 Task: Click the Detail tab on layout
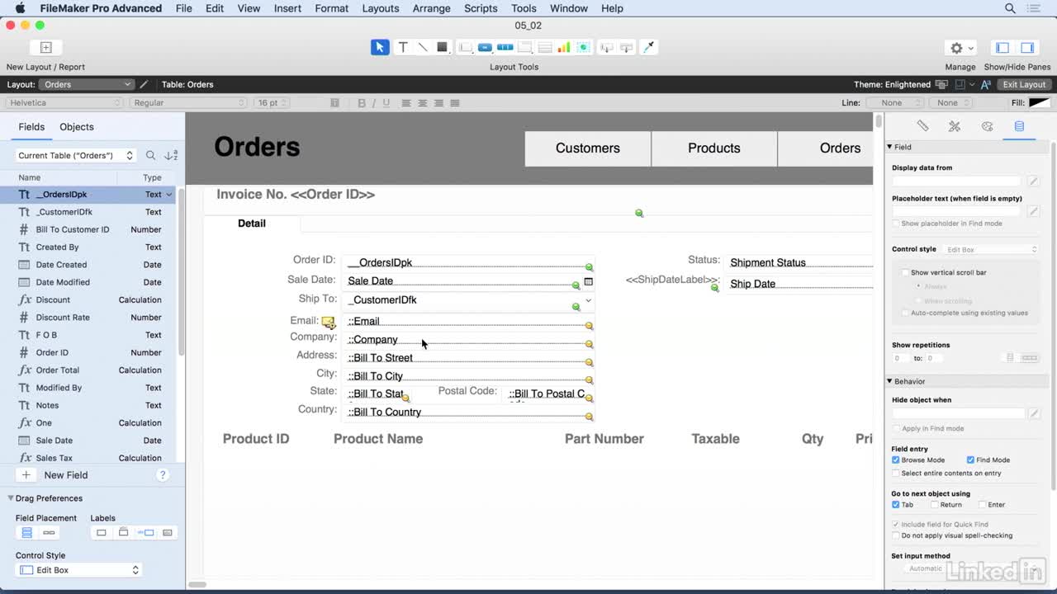[252, 224]
